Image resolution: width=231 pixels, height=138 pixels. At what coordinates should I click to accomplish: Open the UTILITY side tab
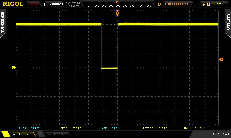point(228,22)
